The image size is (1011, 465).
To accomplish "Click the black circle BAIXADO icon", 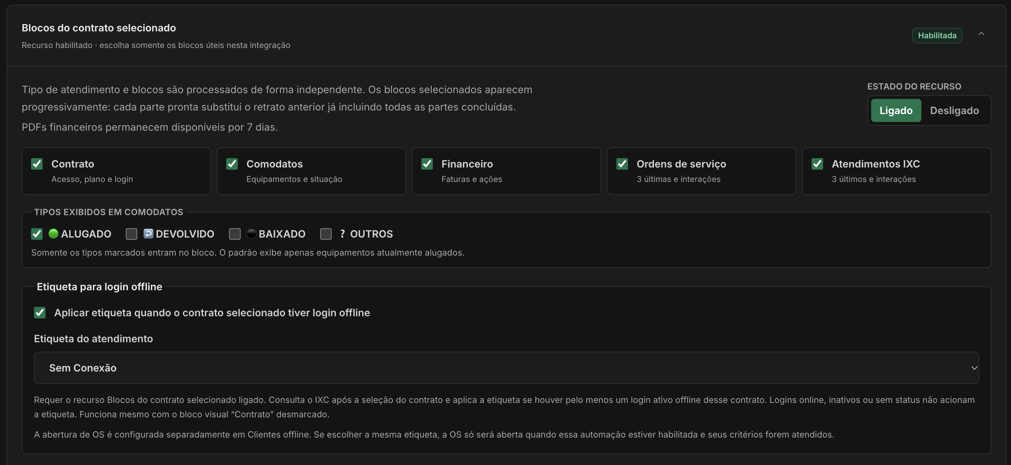I will point(251,234).
